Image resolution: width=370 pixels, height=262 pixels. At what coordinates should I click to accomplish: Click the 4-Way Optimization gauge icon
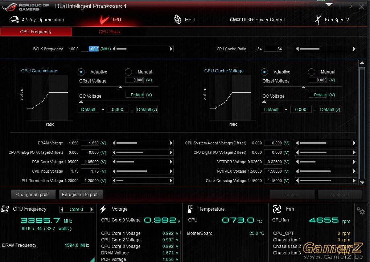click(14, 20)
